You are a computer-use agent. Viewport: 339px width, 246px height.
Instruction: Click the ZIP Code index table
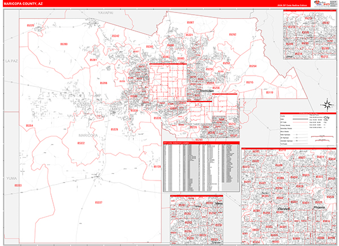coord(201,167)
